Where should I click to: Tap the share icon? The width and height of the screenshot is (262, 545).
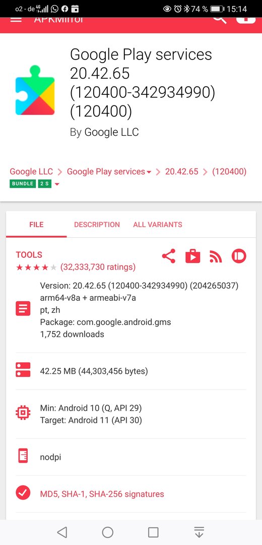tap(169, 256)
